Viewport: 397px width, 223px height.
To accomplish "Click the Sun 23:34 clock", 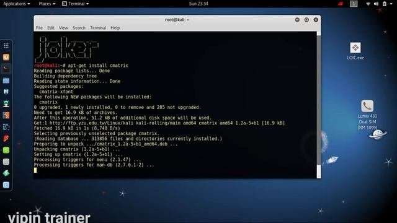I will 198,4.
